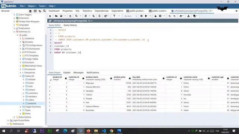Switch to Query History tab
Image resolution: width=239 pixels, height=134 pixels.
click(70, 25)
